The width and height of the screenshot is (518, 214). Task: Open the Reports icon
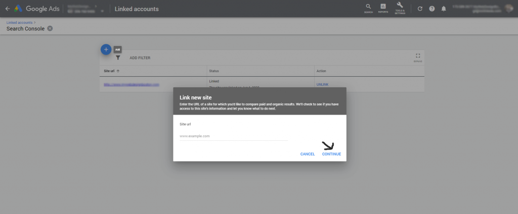[383, 7]
